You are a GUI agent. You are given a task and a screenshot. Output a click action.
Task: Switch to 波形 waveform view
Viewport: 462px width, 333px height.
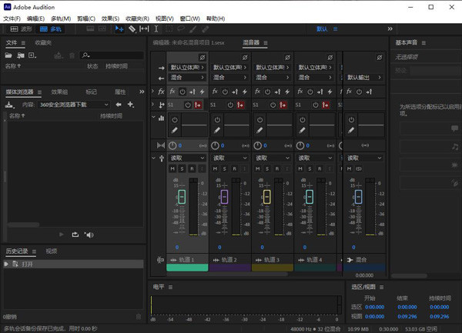pos(22,28)
